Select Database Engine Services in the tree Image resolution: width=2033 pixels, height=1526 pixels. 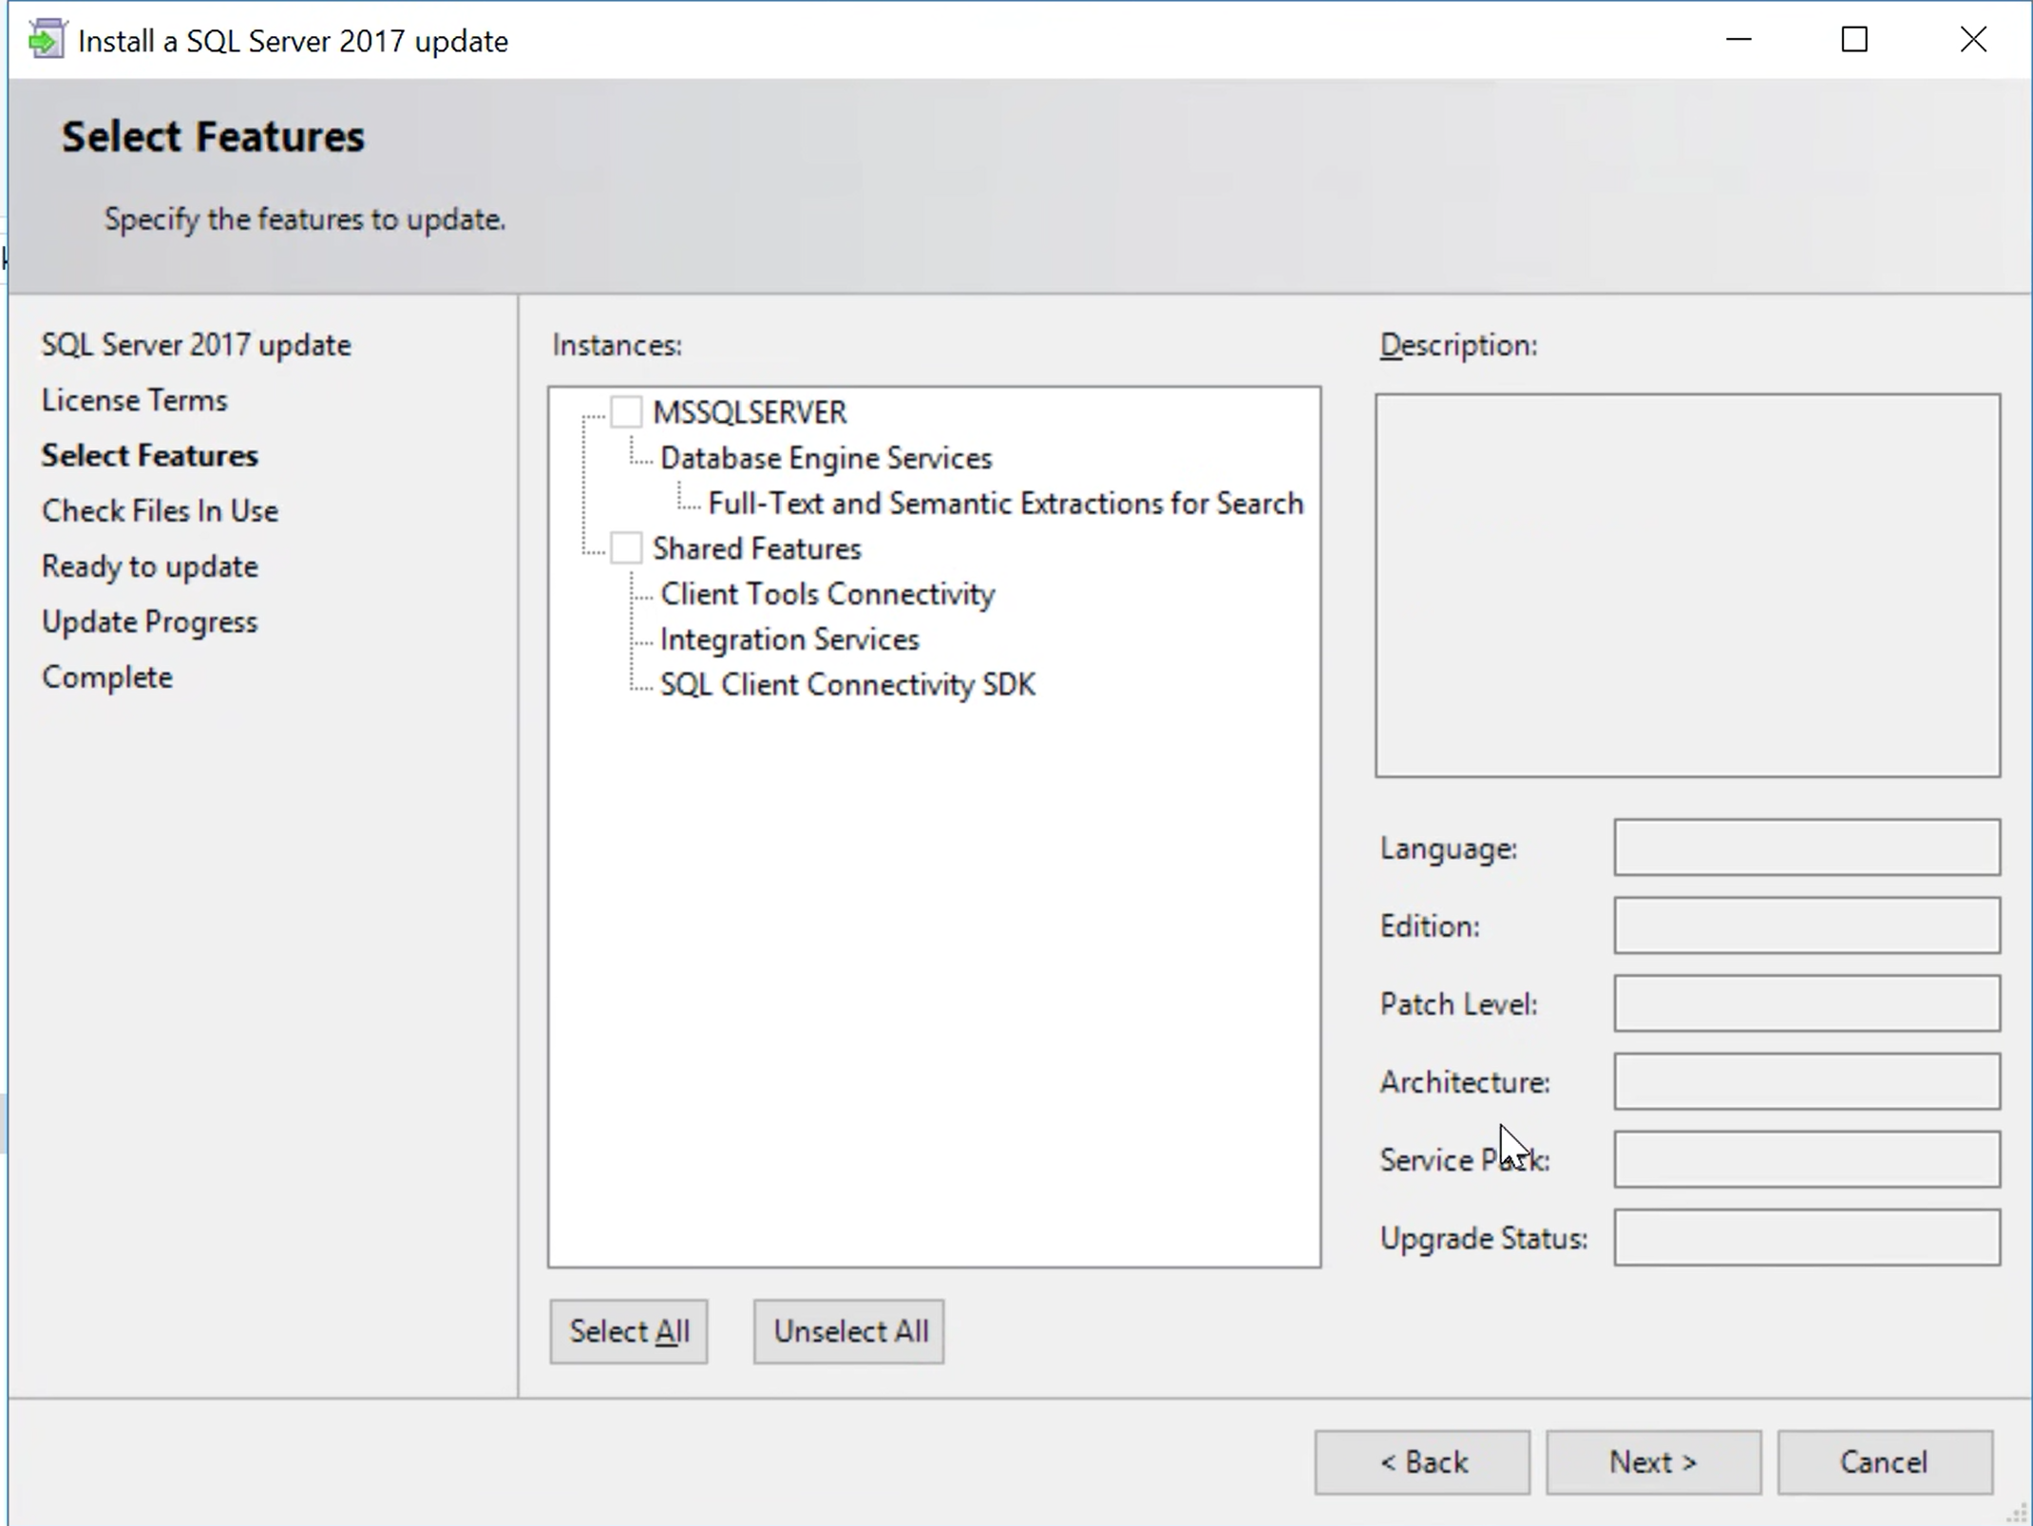coord(826,457)
